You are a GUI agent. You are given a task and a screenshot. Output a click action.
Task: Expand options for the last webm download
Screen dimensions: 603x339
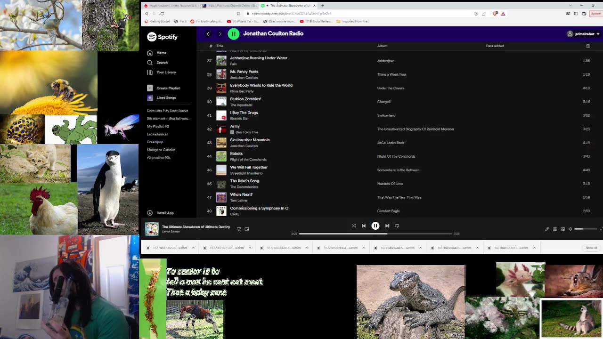(x=534, y=248)
